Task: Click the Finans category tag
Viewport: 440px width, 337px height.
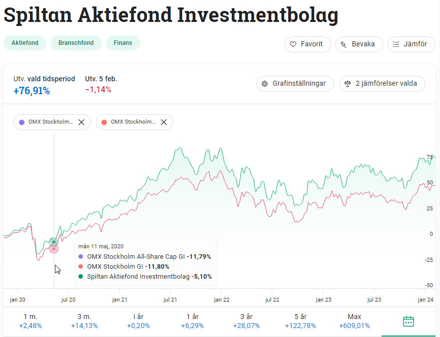Action: click(123, 43)
